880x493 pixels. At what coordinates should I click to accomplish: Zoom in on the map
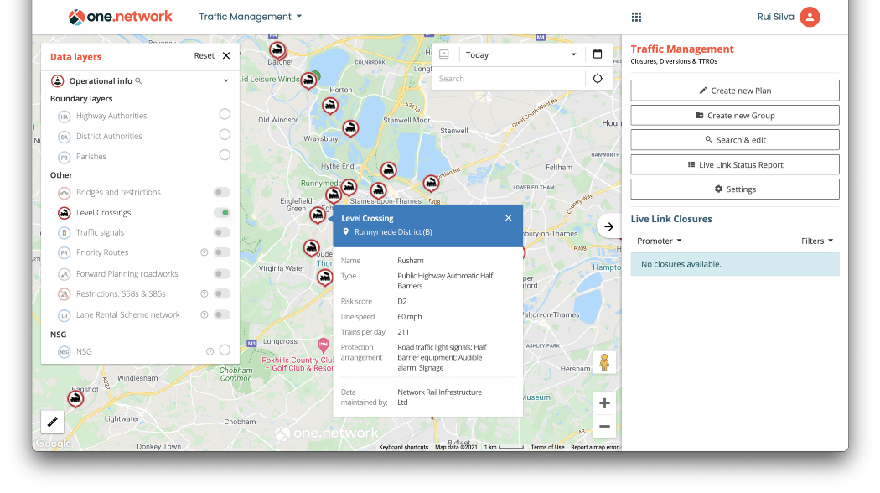click(x=604, y=403)
